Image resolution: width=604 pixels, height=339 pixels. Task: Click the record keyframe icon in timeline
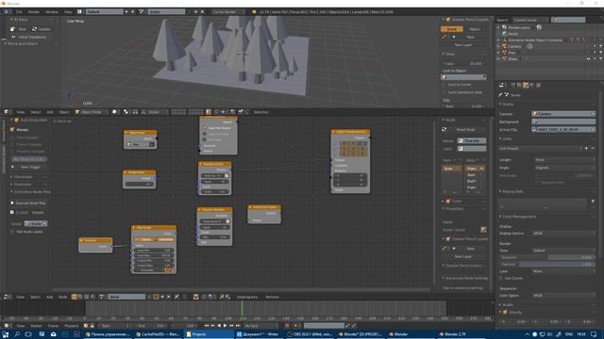[x=287, y=326]
